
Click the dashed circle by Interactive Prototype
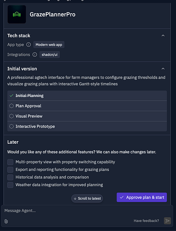pos(11,126)
